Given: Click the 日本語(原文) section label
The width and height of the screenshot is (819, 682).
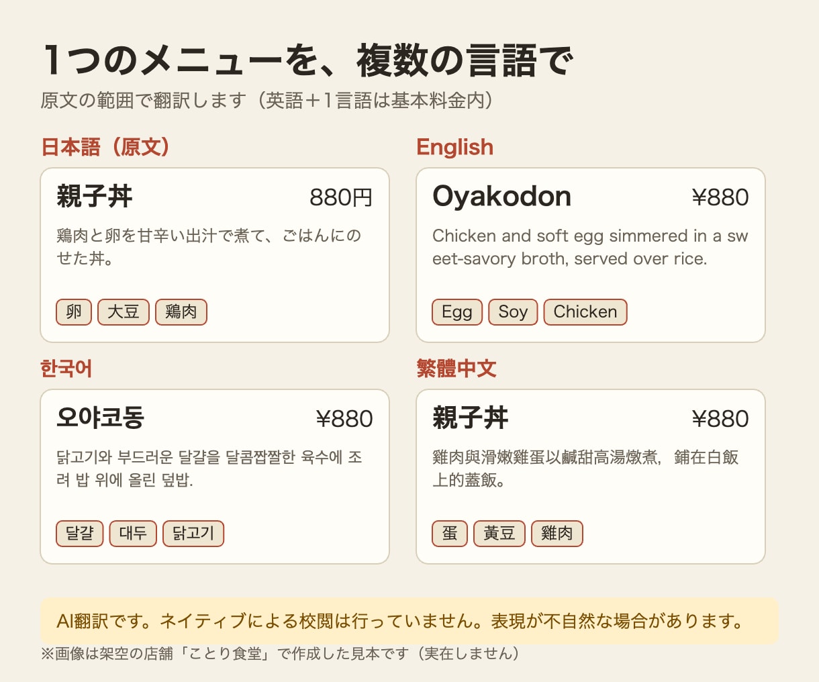Looking at the screenshot, I should pos(107,147).
